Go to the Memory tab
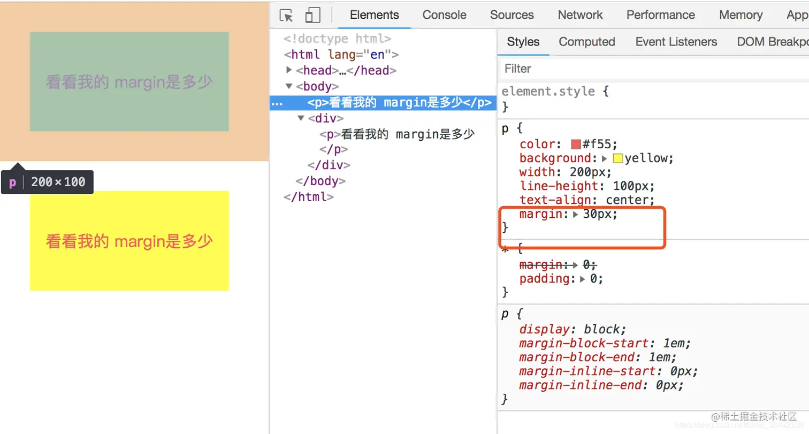 (x=741, y=15)
